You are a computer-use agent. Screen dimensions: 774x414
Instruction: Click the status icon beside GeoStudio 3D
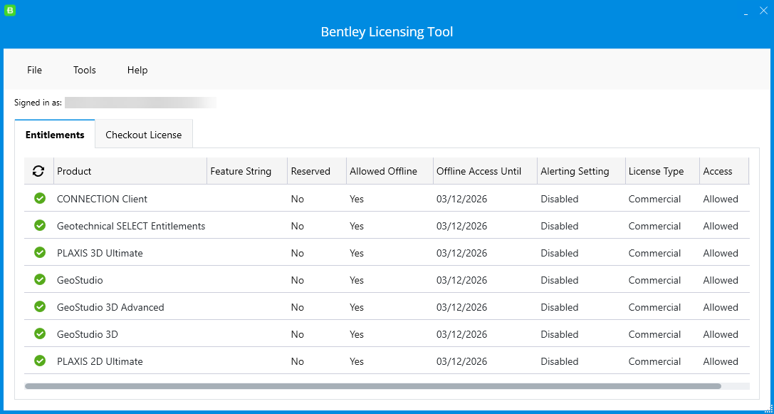[39, 333]
